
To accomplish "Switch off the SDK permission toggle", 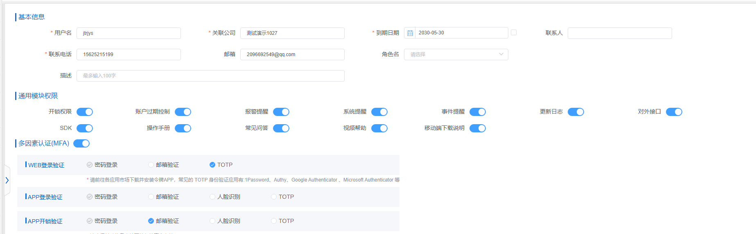I will 85,128.
